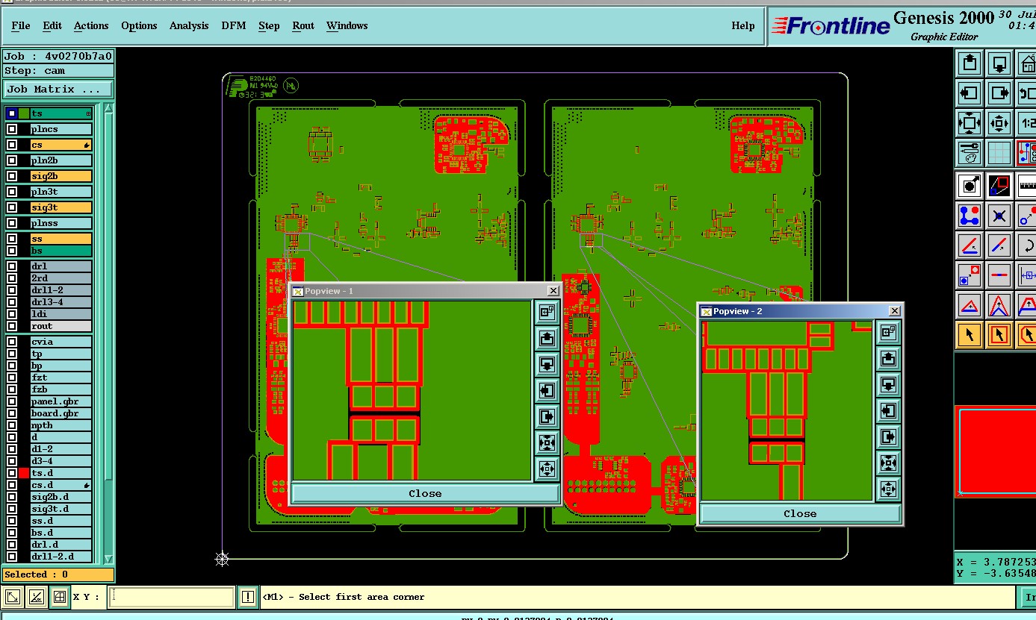
Task: Click the red overview thumbnail panel
Action: [x=996, y=451]
